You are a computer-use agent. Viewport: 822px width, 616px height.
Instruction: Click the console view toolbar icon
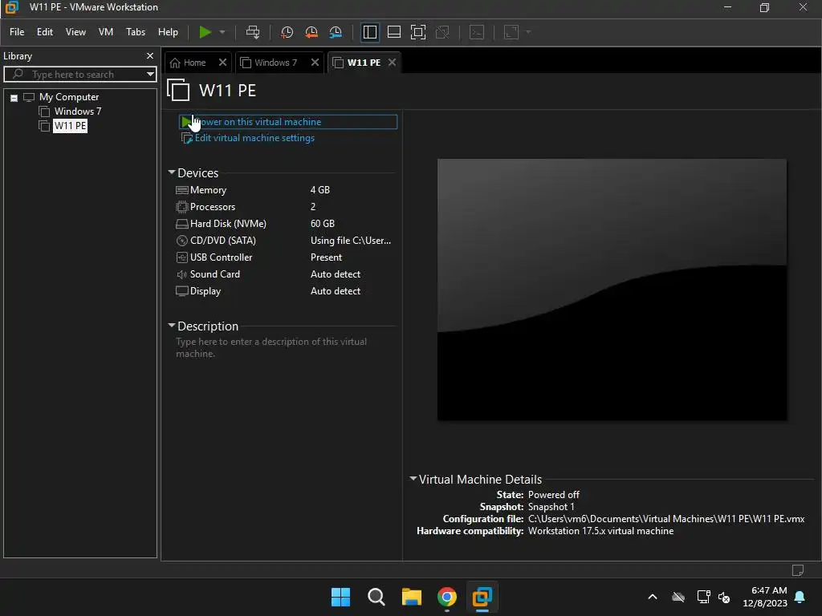[477, 32]
